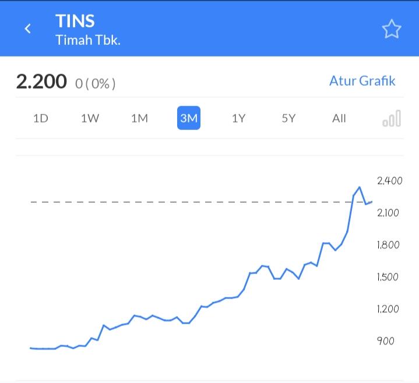Click the peak point of price line
The width and height of the screenshot is (419, 383).
click(360, 187)
